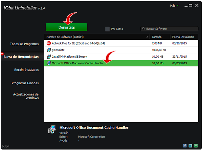The width and height of the screenshot is (203, 150).
Task: Click the Adblock Plus ABP icon
Action: click(48, 43)
